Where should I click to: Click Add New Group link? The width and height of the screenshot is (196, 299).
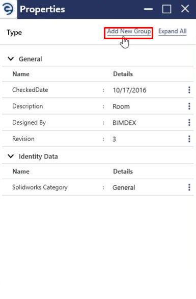pyautogui.click(x=129, y=31)
